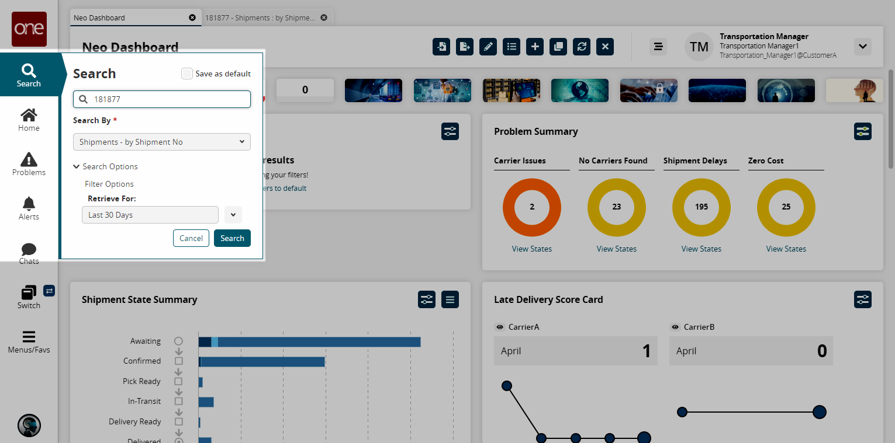Click the Confirmed bar in the chart

pyautogui.click(x=262, y=362)
